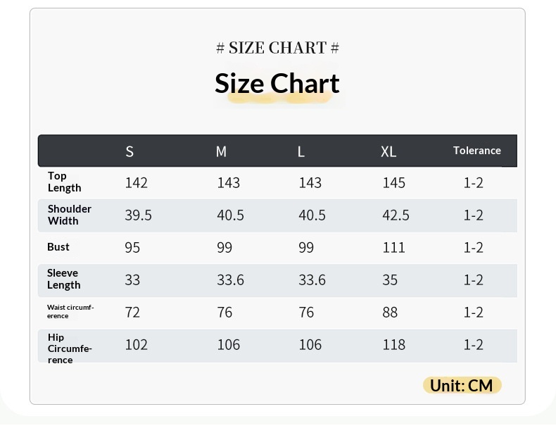
Task: Select the XL column header
Action: click(x=388, y=151)
